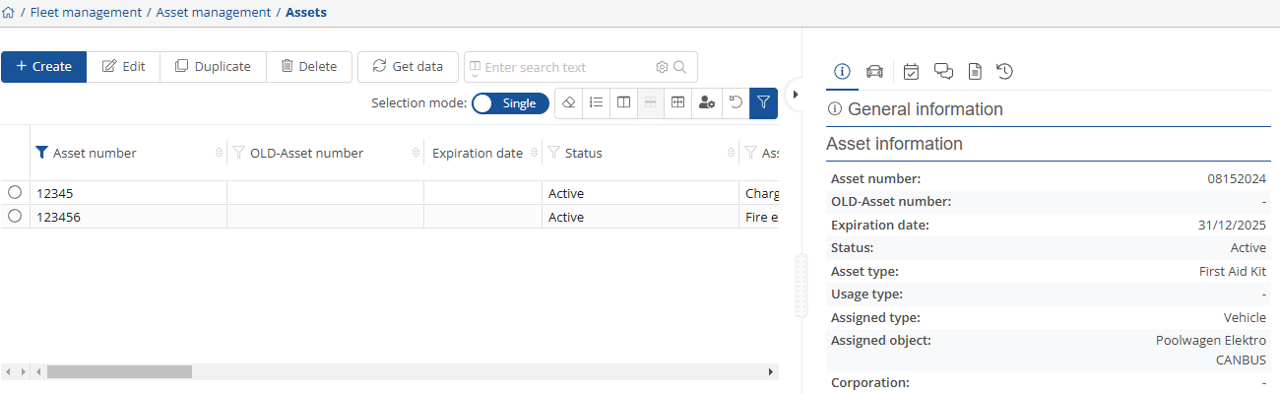
Task: Click the user settings icon in grid toolbar
Action: tap(706, 102)
